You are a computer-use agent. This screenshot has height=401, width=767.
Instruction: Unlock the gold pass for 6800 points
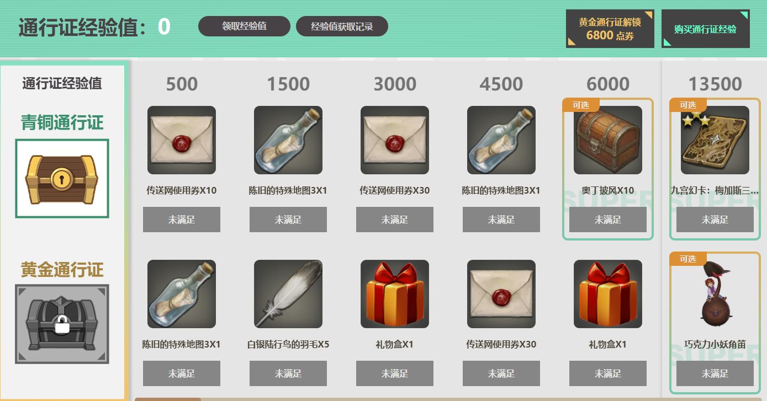[x=610, y=29]
